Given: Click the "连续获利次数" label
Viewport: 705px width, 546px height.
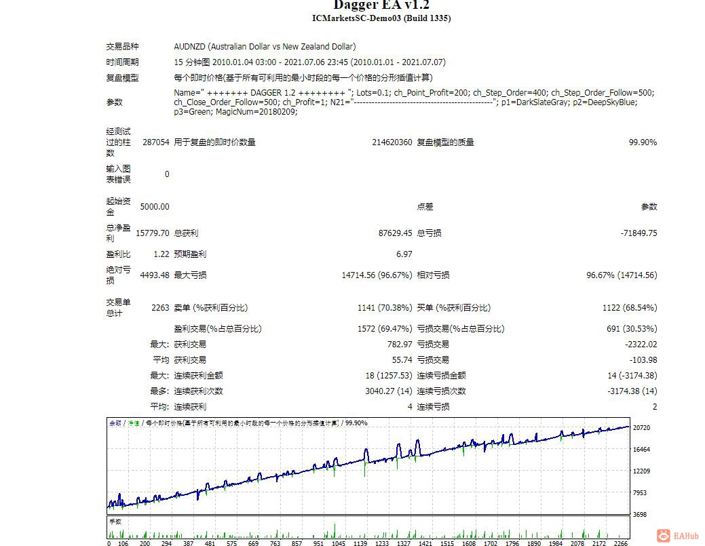Looking at the screenshot, I should [198, 391].
